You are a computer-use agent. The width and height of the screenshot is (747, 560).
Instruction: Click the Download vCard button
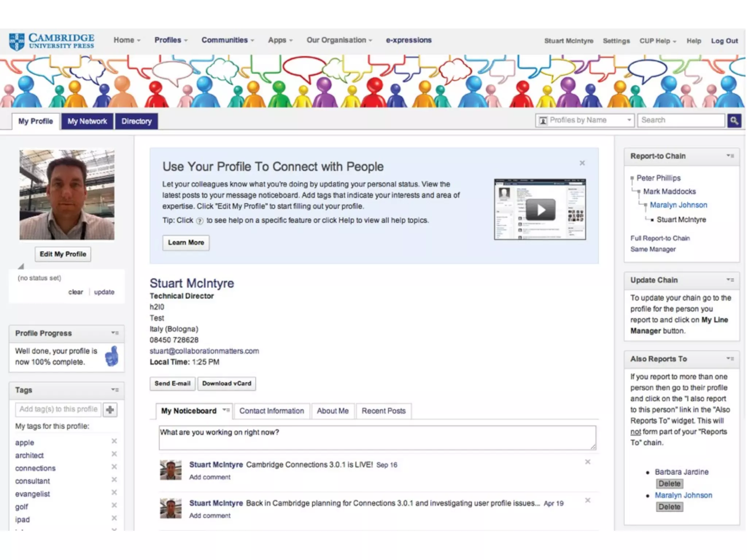pyautogui.click(x=227, y=384)
